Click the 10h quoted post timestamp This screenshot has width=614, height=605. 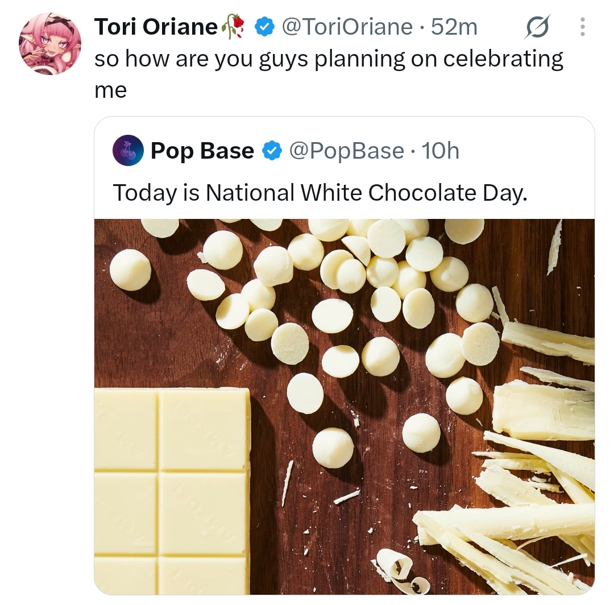click(441, 151)
